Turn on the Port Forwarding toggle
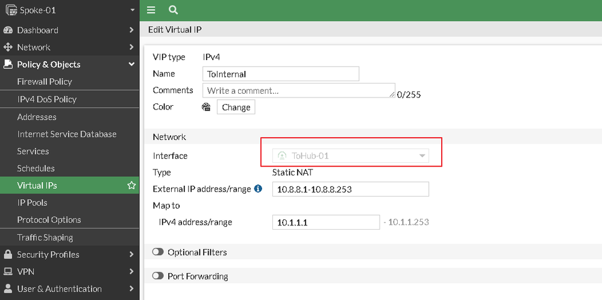Image resolution: width=602 pixels, height=300 pixels. point(158,277)
